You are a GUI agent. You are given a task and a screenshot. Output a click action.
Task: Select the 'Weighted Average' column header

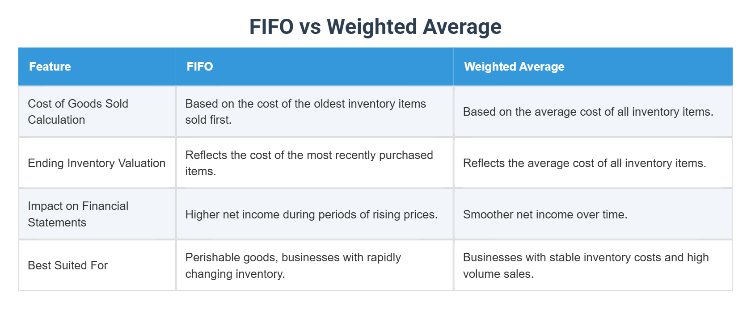click(514, 67)
